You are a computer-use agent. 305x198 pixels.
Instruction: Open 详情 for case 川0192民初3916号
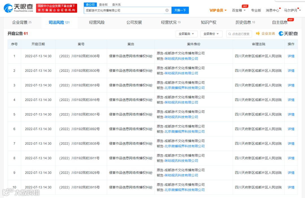tap(291, 100)
